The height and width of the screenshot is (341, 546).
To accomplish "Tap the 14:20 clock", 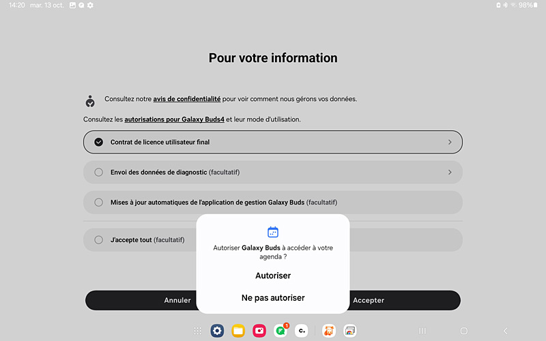I will coord(16,5).
